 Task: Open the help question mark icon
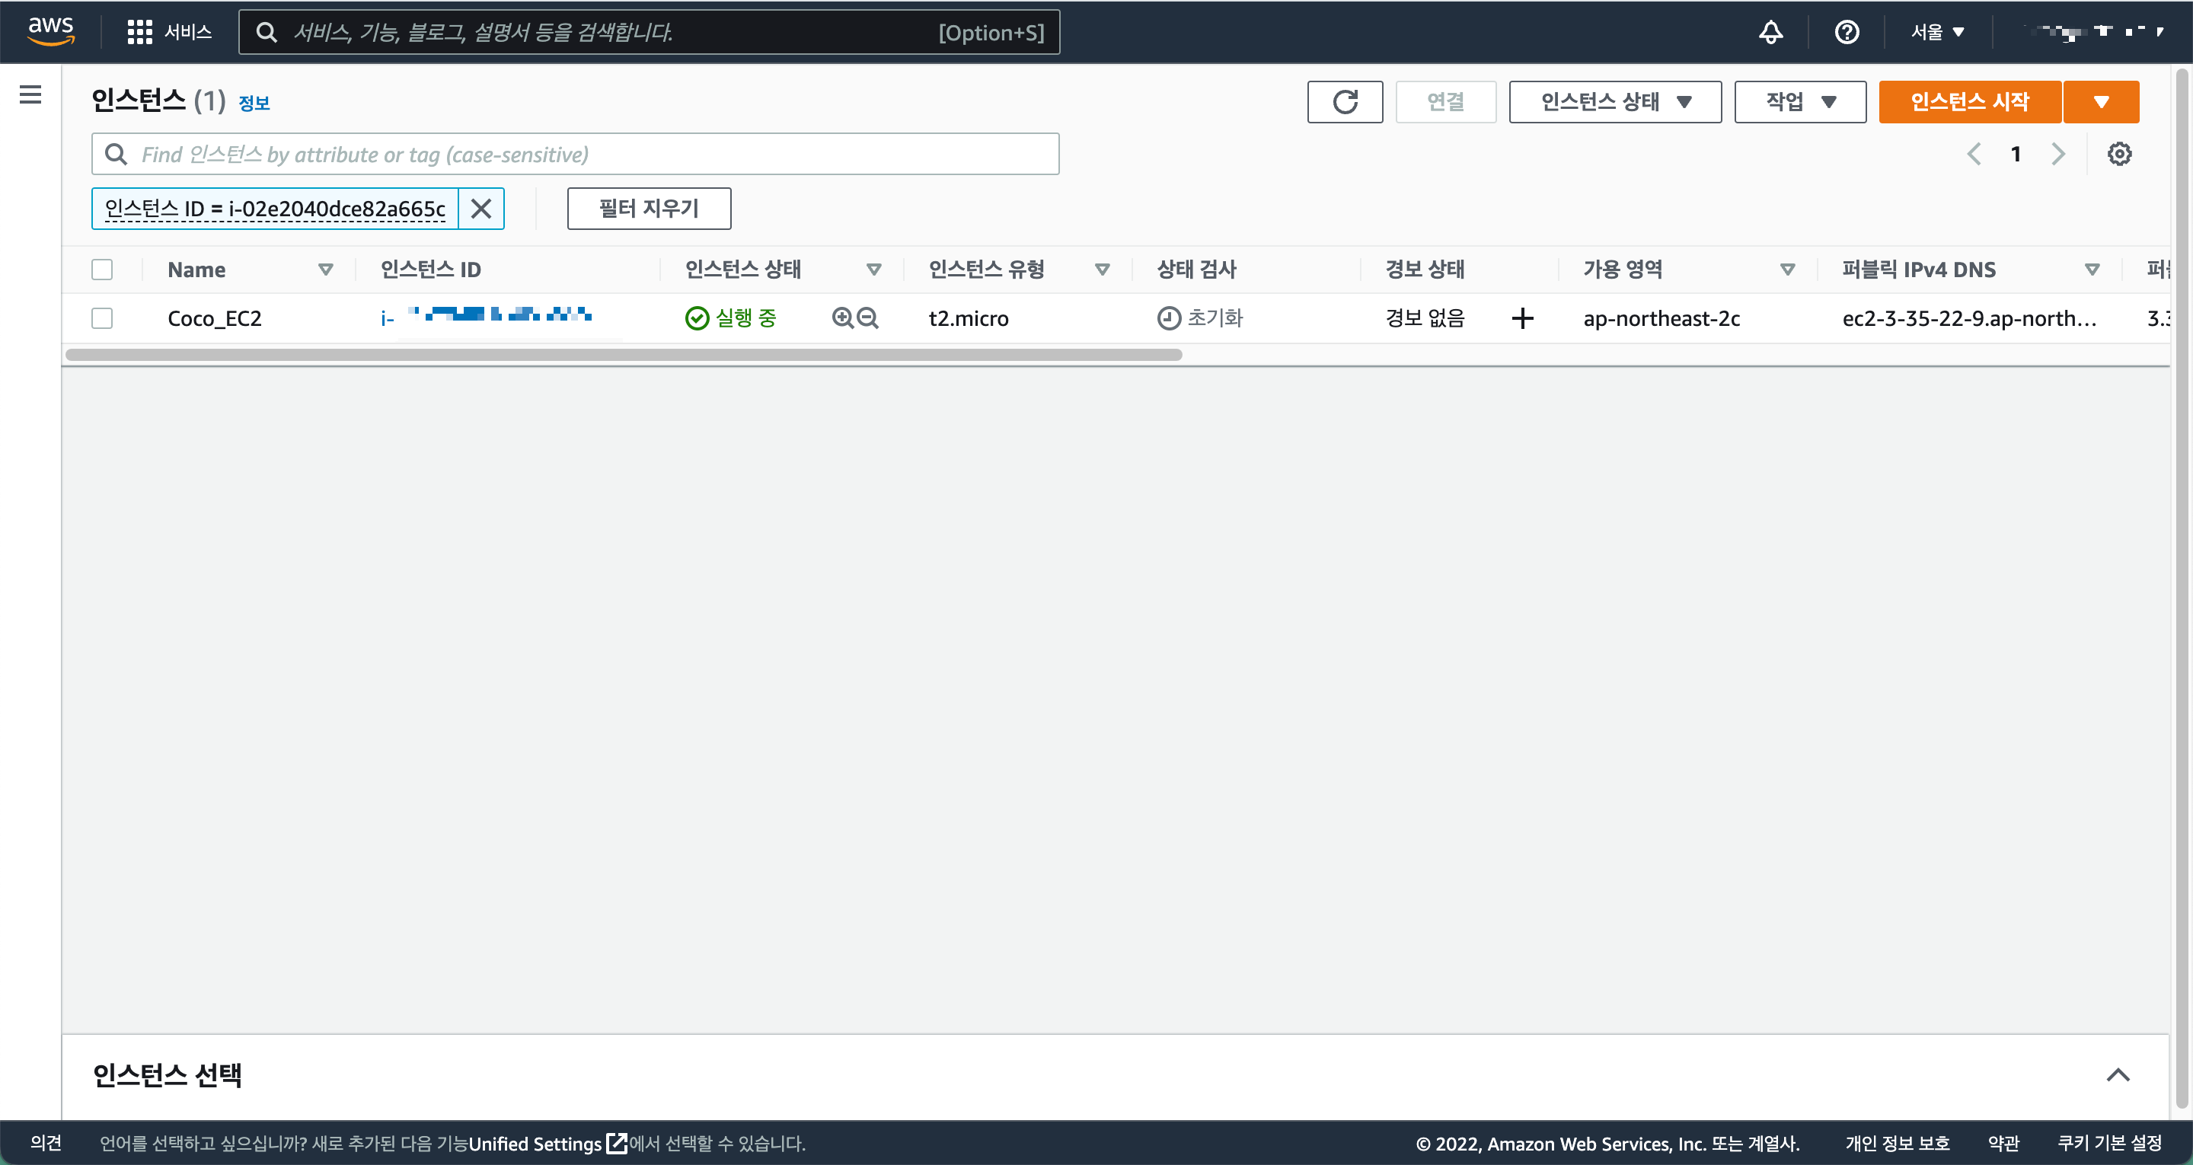point(1847,32)
